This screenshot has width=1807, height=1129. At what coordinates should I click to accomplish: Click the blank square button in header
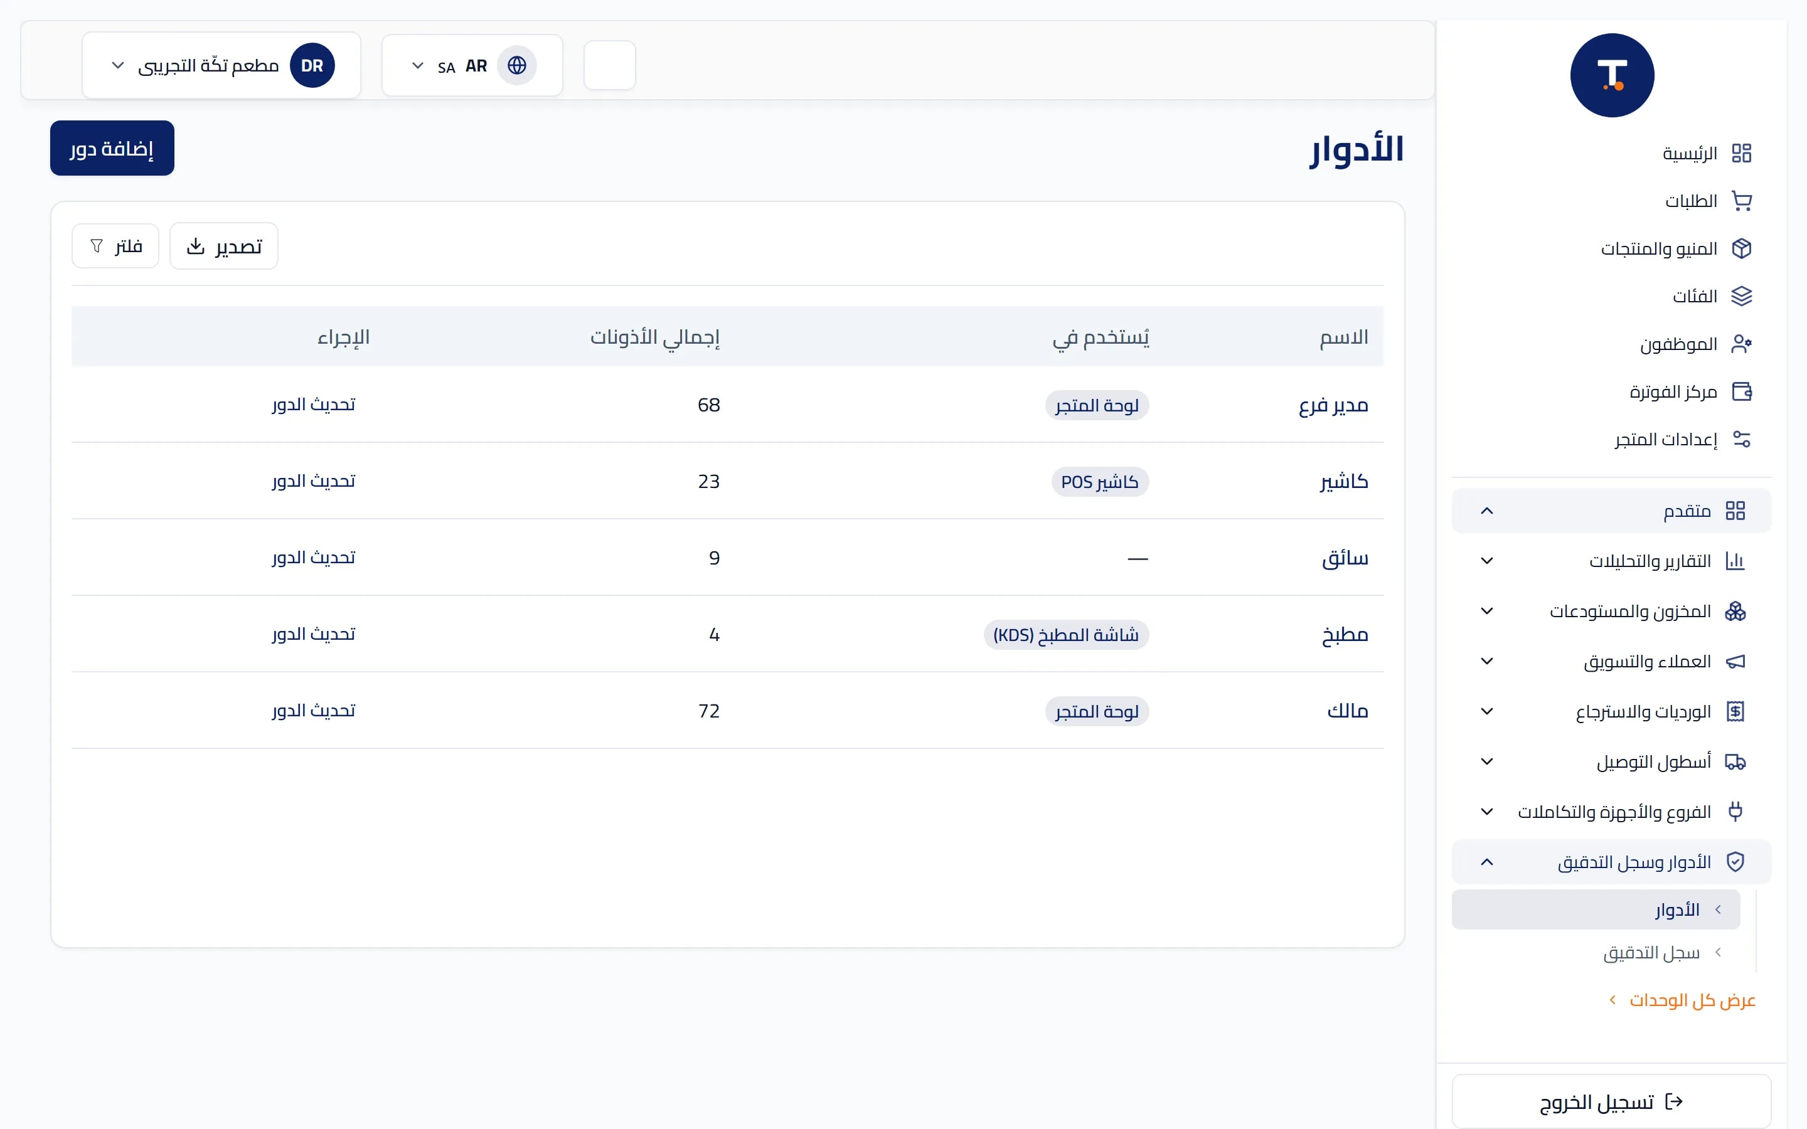(x=609, y=66)
